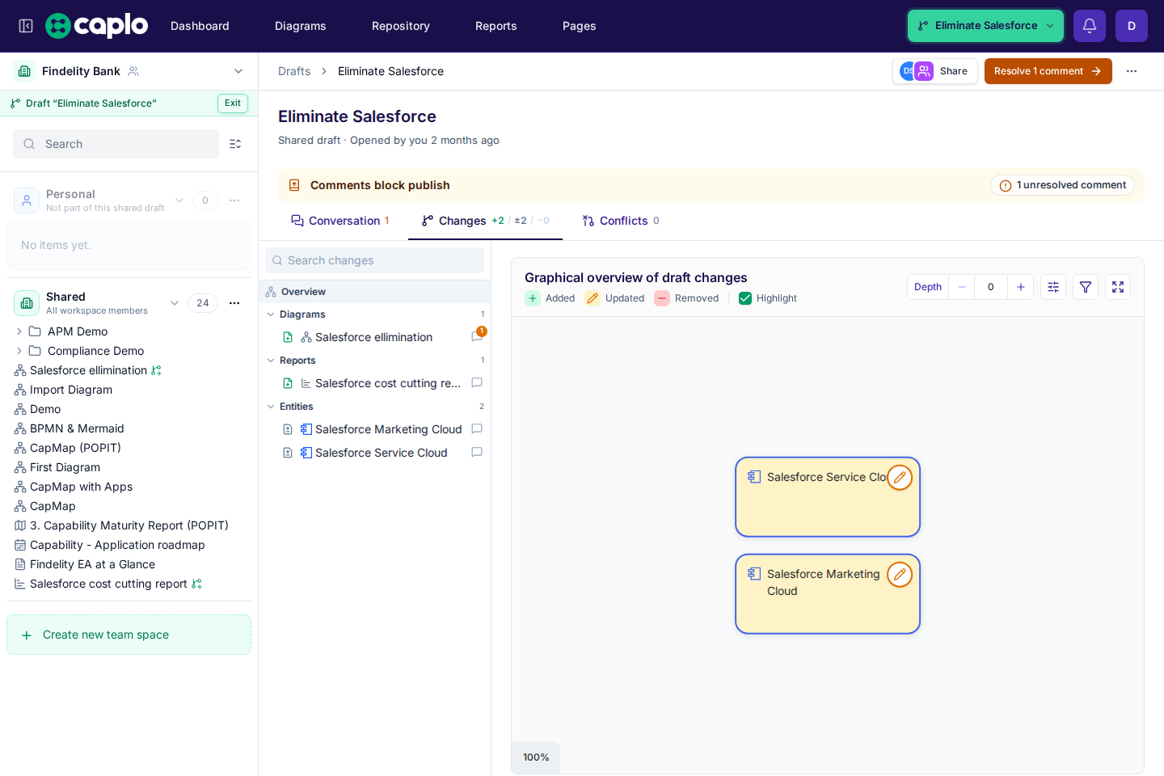Click the Share button
This screenshot has height=776, width=1164.
pos(935,71)
